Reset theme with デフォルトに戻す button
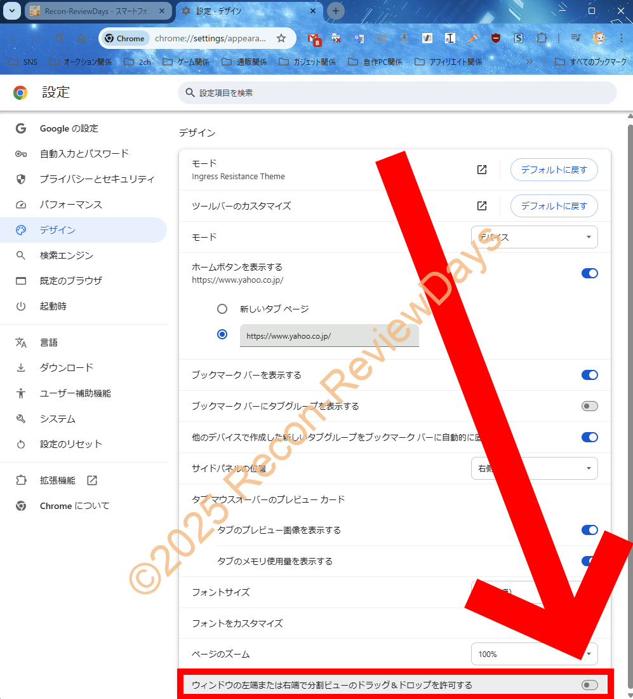The width and height of the screenshot is (633, 699). click(554, 170)
